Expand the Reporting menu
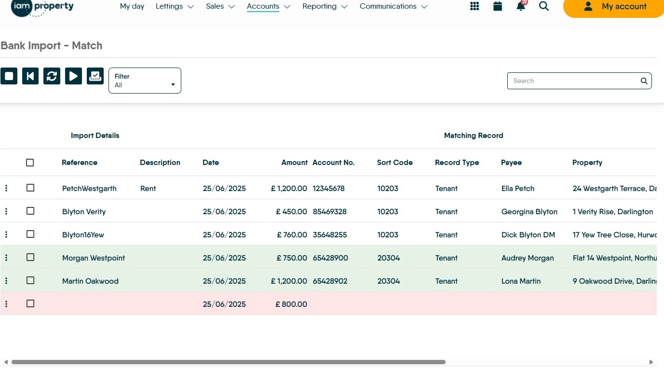Viewport: 664px width, 371px height. [x=325, y=6]
